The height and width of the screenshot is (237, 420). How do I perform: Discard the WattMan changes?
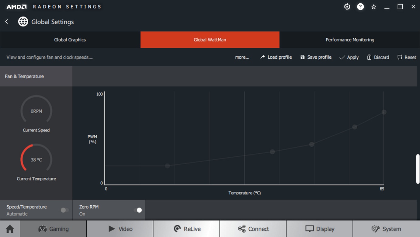coord(378,57)
